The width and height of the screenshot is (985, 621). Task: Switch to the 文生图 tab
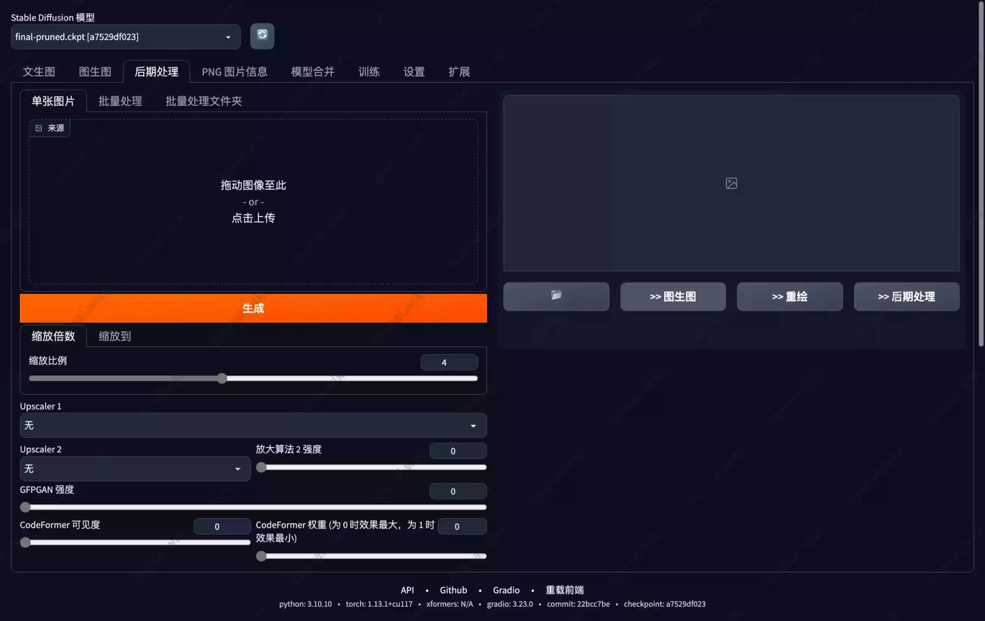(39, 72)
